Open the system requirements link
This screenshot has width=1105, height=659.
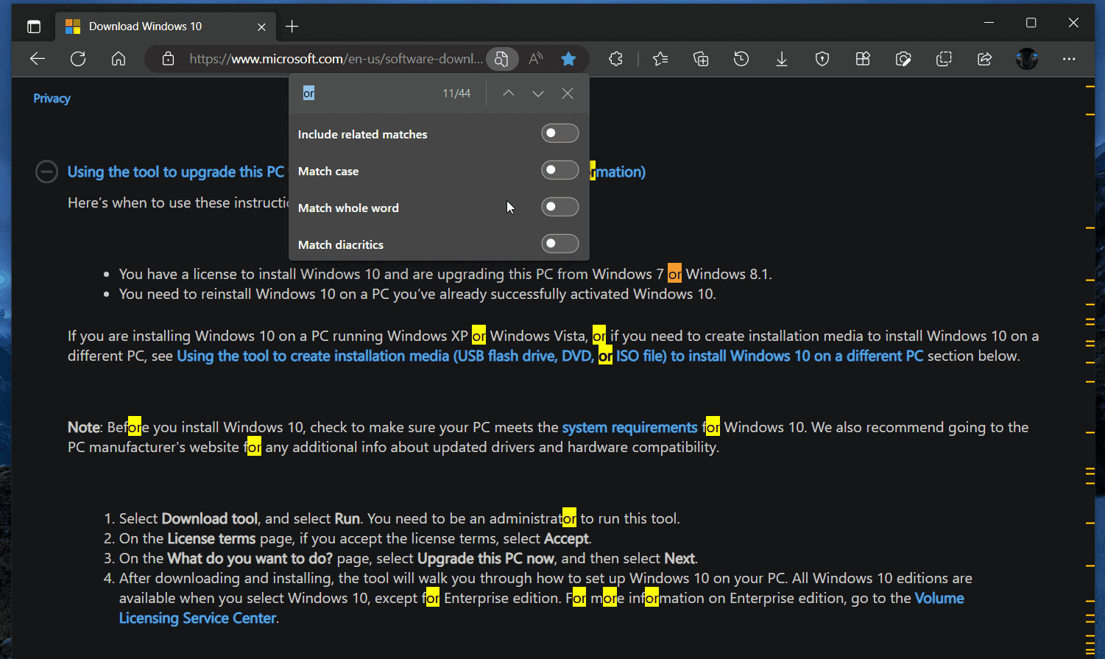pyautogui.click(x=629, y=427)
